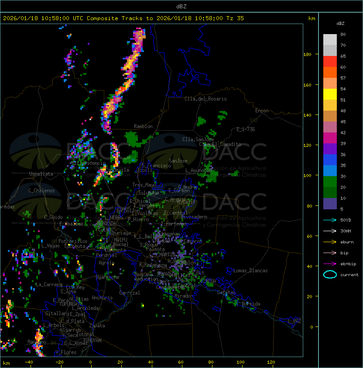363x368 pixels.
Task: Select the yellow eburn arrow symbol
Action: tap(330, 242)
